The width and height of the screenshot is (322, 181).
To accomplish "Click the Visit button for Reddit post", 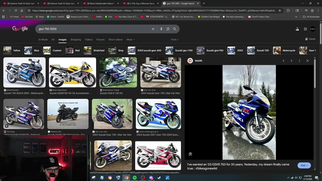I will click(304, 165).
